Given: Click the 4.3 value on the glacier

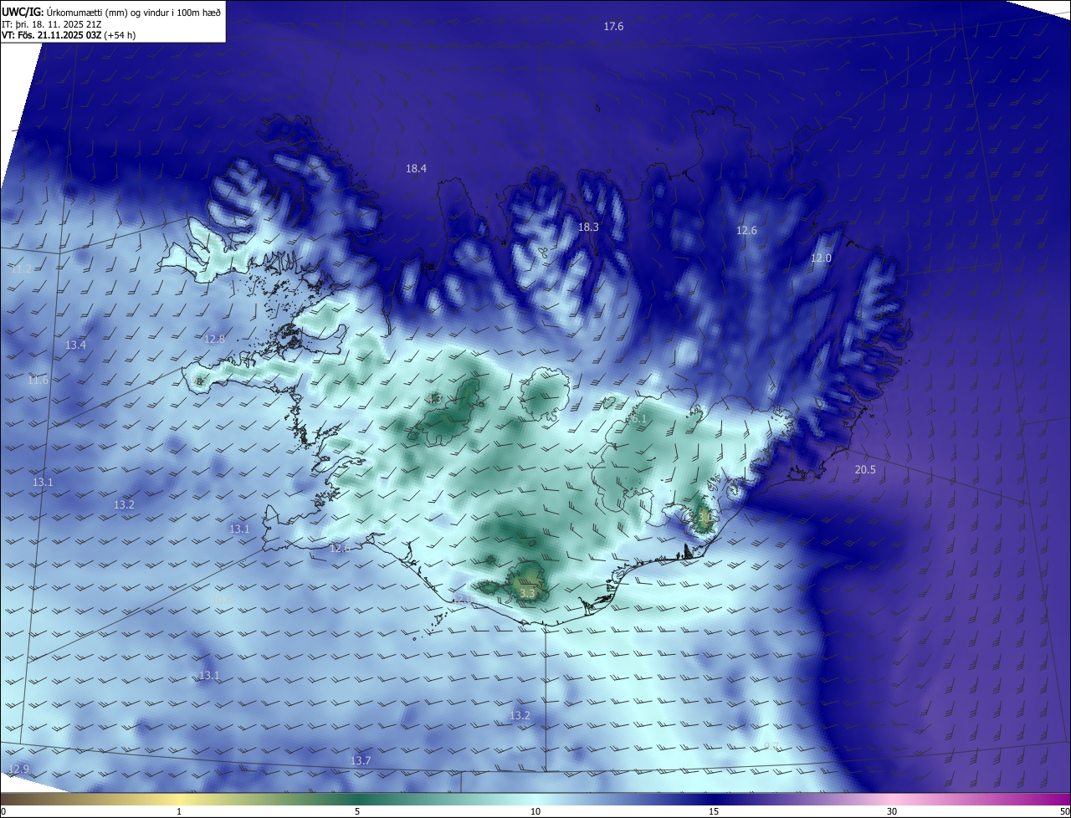Looking at the screenshot, I should point(434,400).
